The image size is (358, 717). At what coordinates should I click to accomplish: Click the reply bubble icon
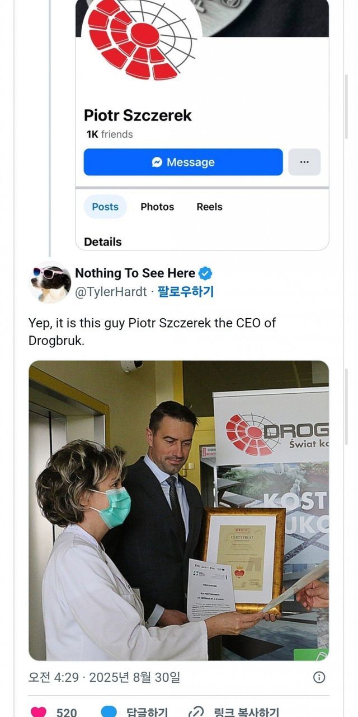click(x=109, y=712)
